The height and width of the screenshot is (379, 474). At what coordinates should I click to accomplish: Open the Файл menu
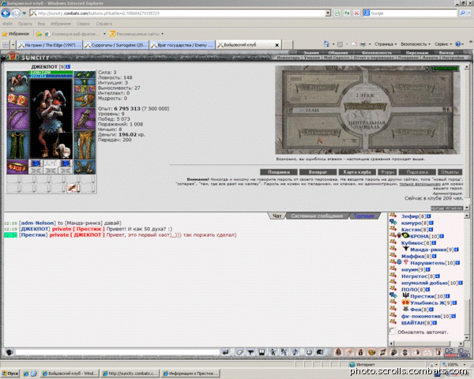click(x=8, y=24)
